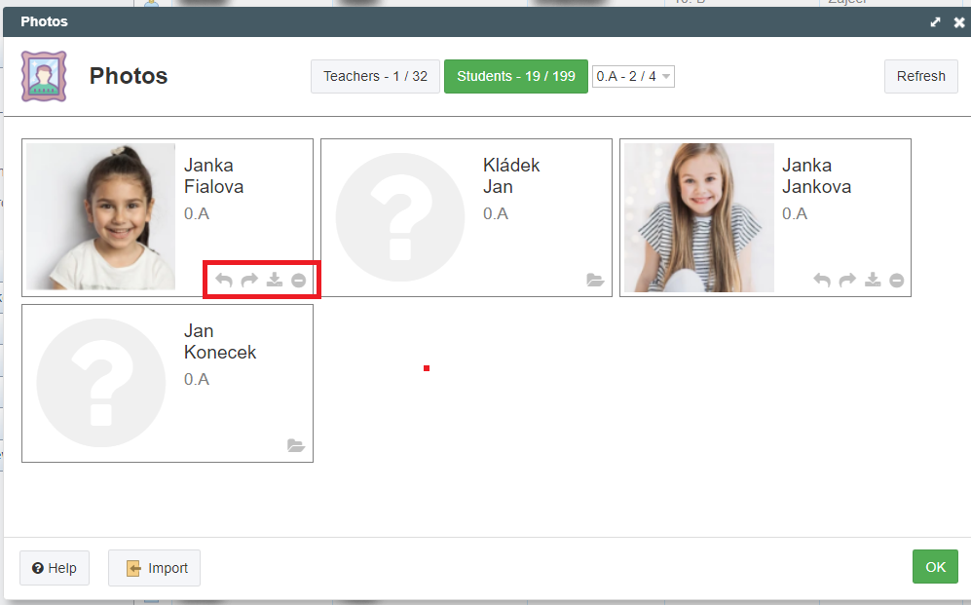Select the Students - 19 / 199 tab
The width and height of the screenshot is (971, 605).
coord(516,76)
